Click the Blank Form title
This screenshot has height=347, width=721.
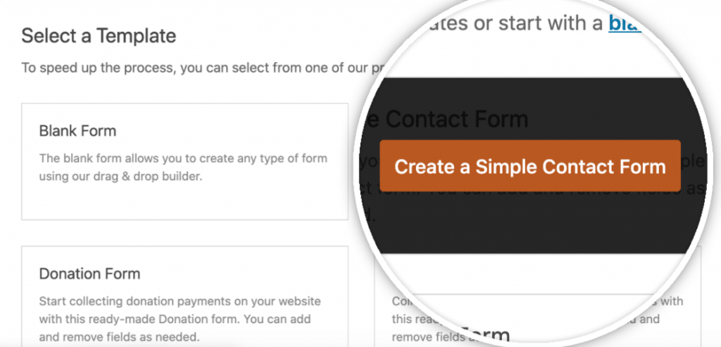[x=77, y=131]
